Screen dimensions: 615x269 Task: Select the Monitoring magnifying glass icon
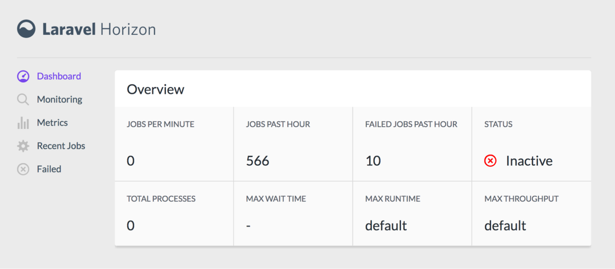pos(23,99)
